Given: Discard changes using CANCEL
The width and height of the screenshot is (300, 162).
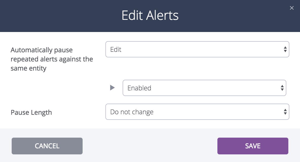Looking at the screenshot, I should pyautogui.click(x=47, y=146).
